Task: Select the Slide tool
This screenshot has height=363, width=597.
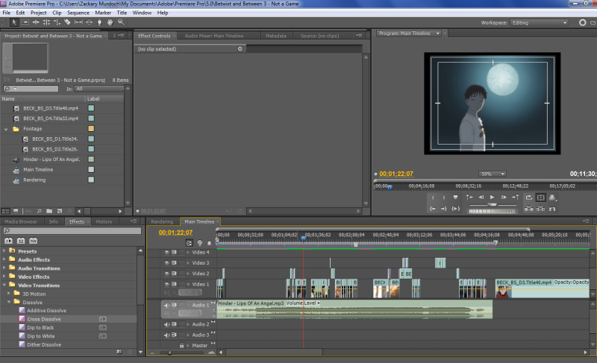Action: 89,22
